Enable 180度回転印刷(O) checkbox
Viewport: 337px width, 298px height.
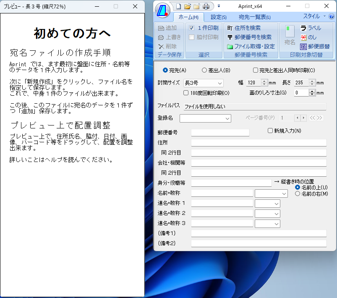click(185, 93)
